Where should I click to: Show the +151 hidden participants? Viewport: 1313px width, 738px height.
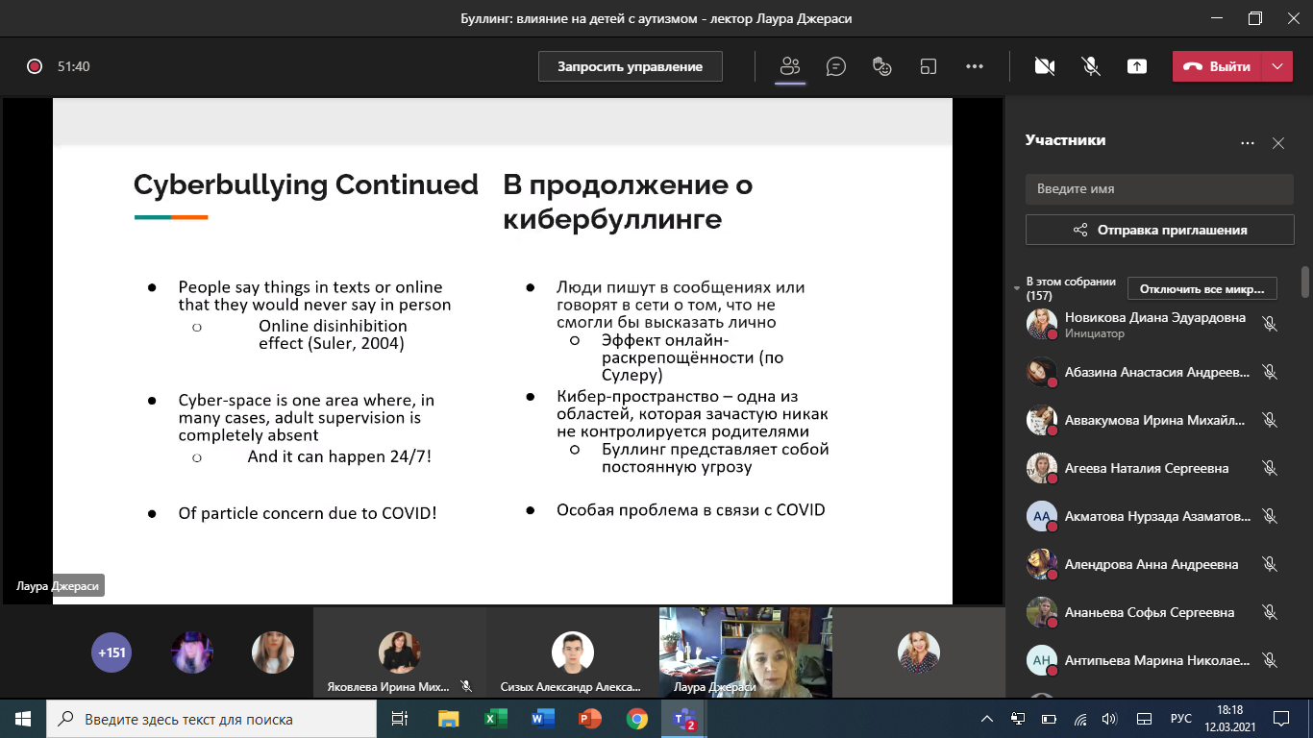click(110, 653)
